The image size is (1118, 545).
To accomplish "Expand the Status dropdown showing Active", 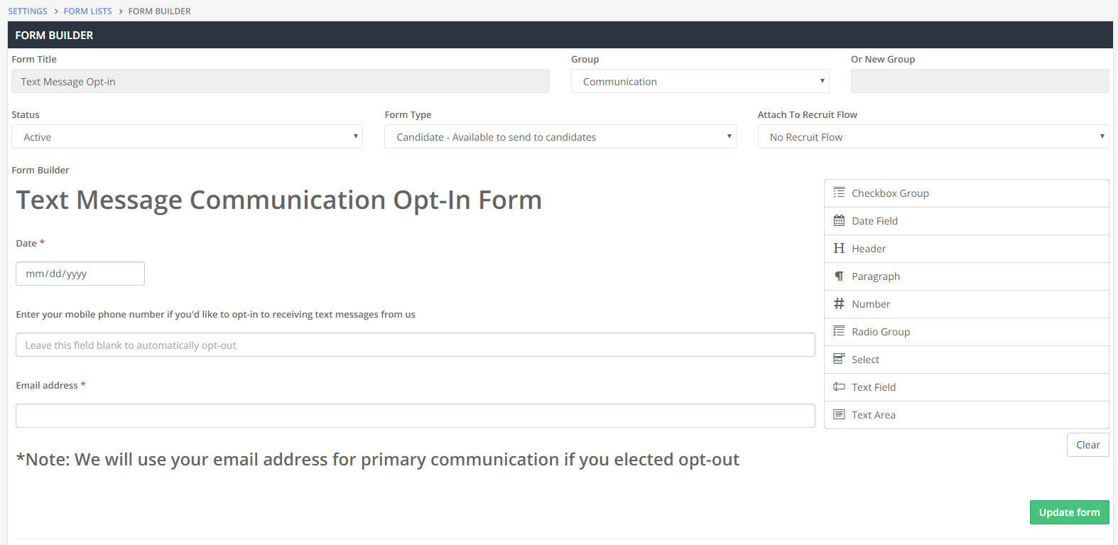I will (x=186, y=136).
